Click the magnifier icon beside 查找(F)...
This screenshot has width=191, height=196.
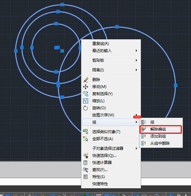click(86, 170)
